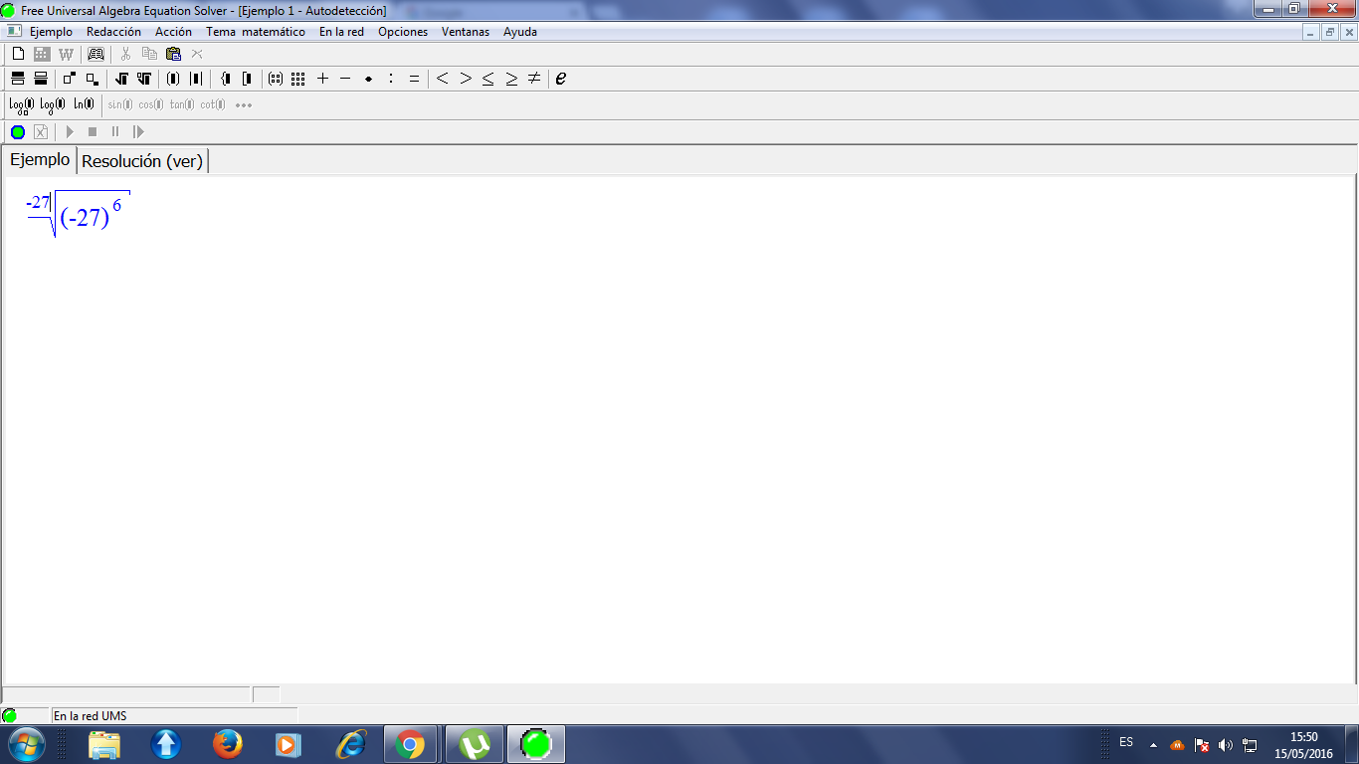Insert absolute value bars

[196, 79]
